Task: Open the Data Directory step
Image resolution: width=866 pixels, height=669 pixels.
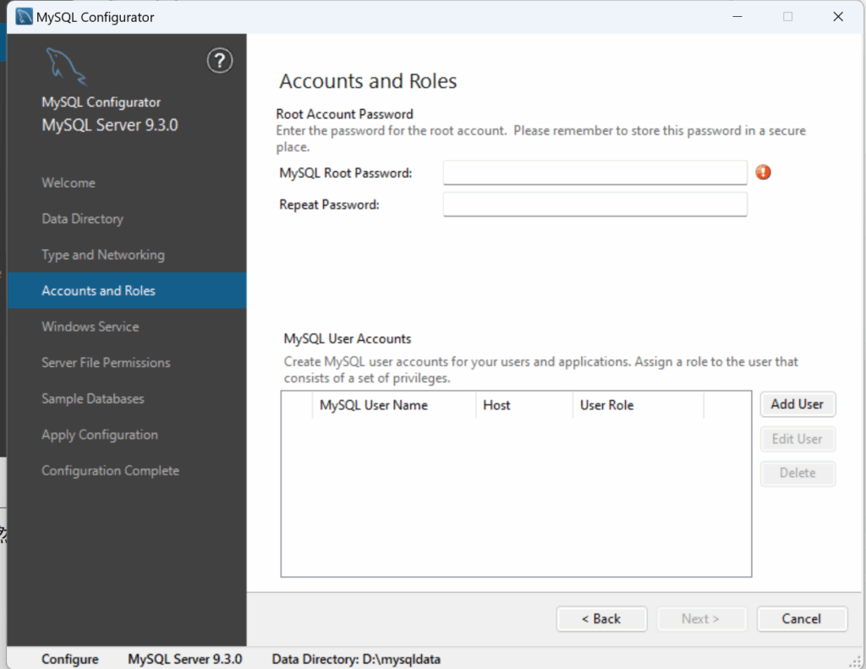Action: [x=82, y=219]
